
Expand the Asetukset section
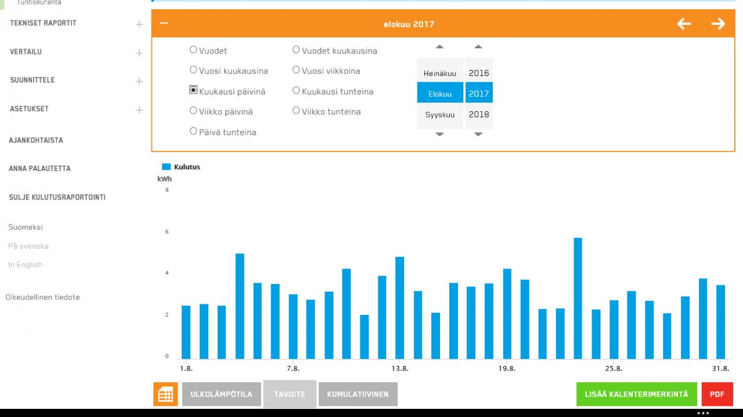tap(139, 110)
